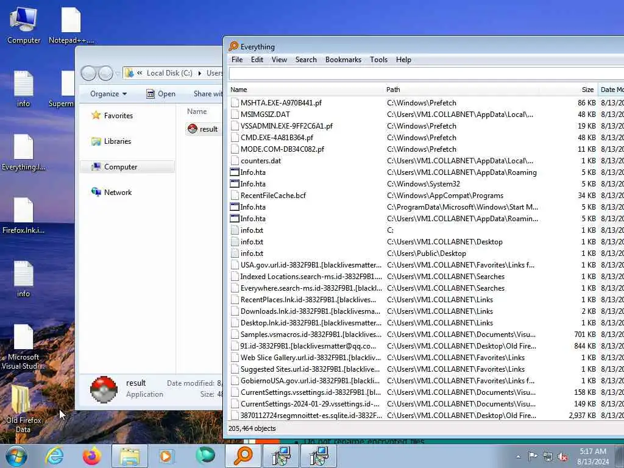Click the first Info.hta file icon in AppData\Roaming
Viewport: 624px width, 468px height.
pos(235,172)
